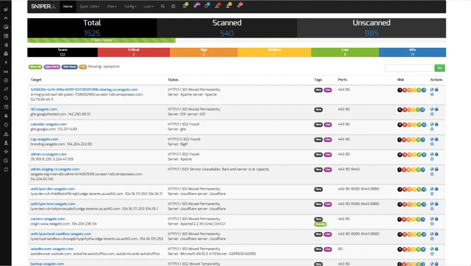Click the bell icon in left sidebar
471x266 pixels.
click(6, 116)
